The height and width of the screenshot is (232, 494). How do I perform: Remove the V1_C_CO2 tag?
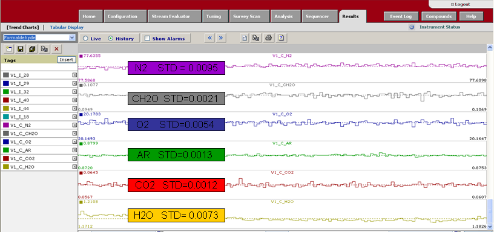click(74, 158)
